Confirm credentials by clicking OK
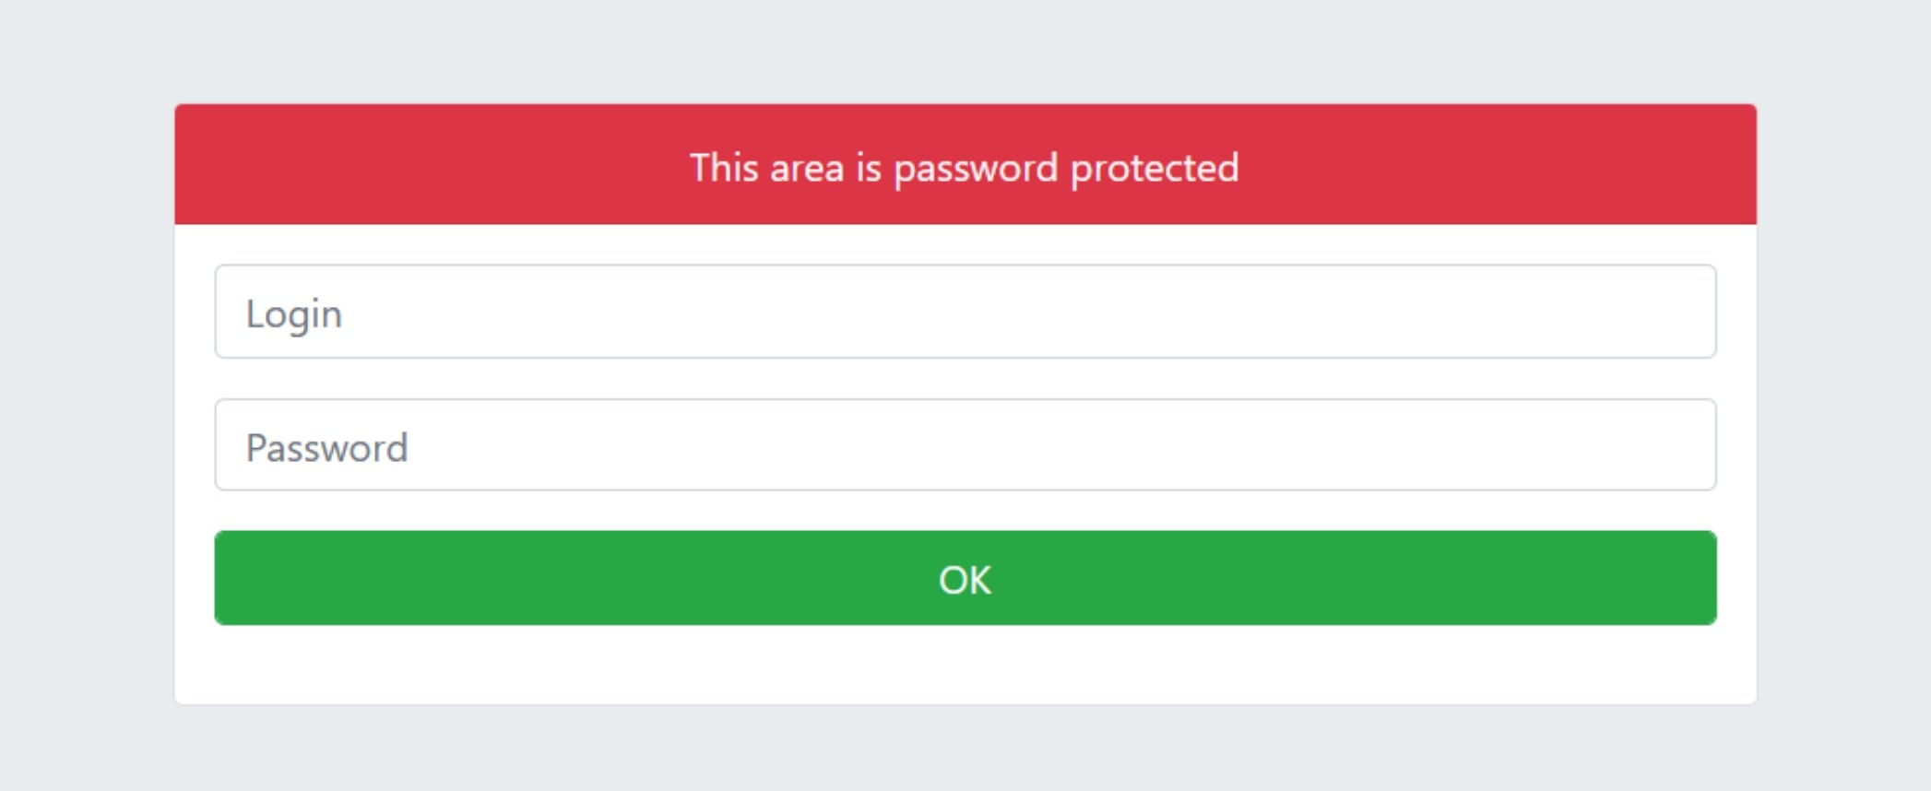This screenshot has height=791, width=1931. pyautogui.click(x=965, y=578)
